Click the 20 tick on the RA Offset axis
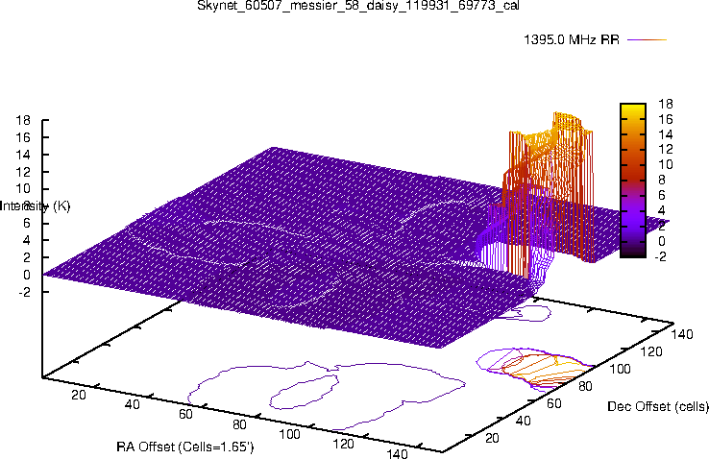Image resolution: width=709 pixels, height=459 pixels. (x=79, y=395)
